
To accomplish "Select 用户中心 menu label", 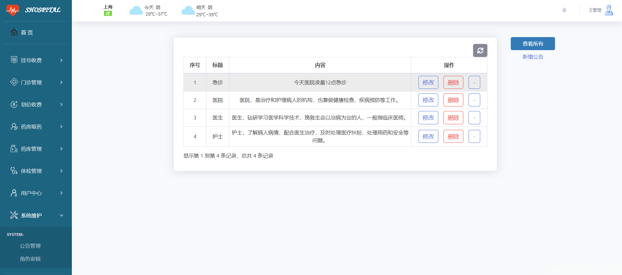I will (31, 193).
